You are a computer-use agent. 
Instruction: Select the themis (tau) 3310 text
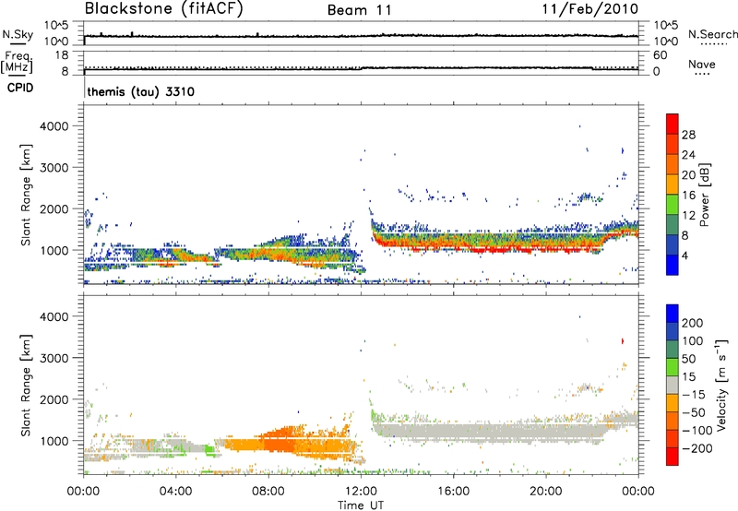141,91
